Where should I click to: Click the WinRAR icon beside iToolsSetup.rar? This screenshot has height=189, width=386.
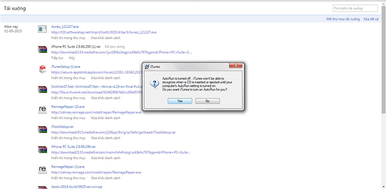click(x=42, y=129)
